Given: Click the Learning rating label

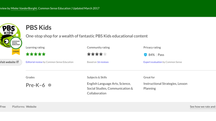Looking at the screenshot, I should [x=35, y=47].
